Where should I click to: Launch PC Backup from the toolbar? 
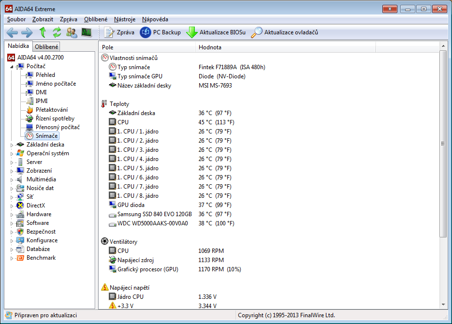160,32
